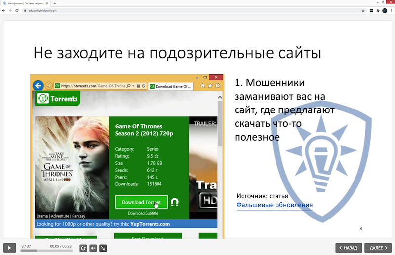This screenshot has height=255, width=395.
Task: Click the Downloads value 151604
Action: coord(154,184)
